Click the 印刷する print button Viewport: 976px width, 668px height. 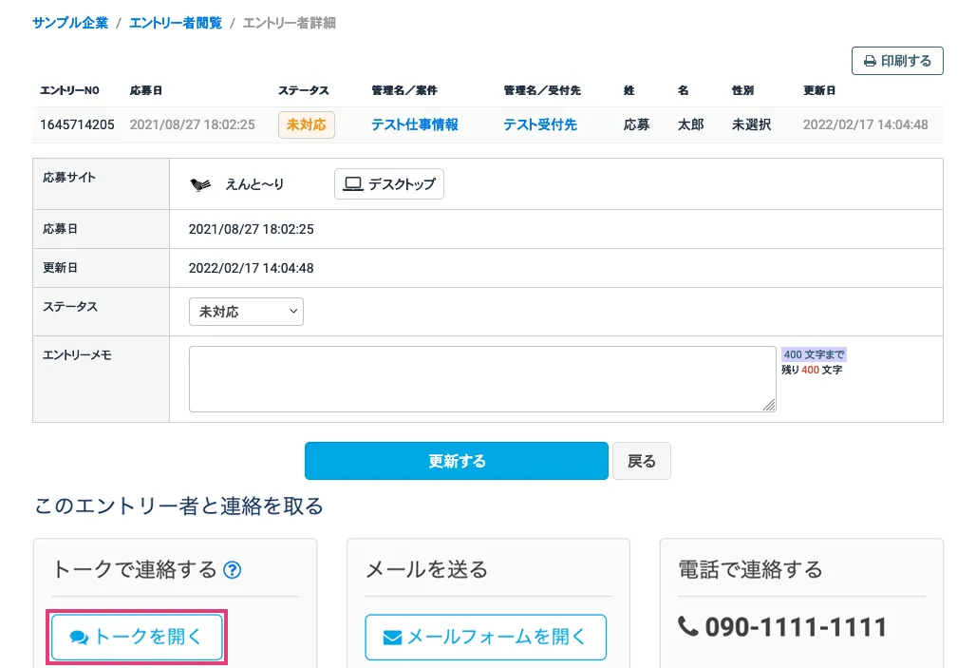tap(897, 61)
